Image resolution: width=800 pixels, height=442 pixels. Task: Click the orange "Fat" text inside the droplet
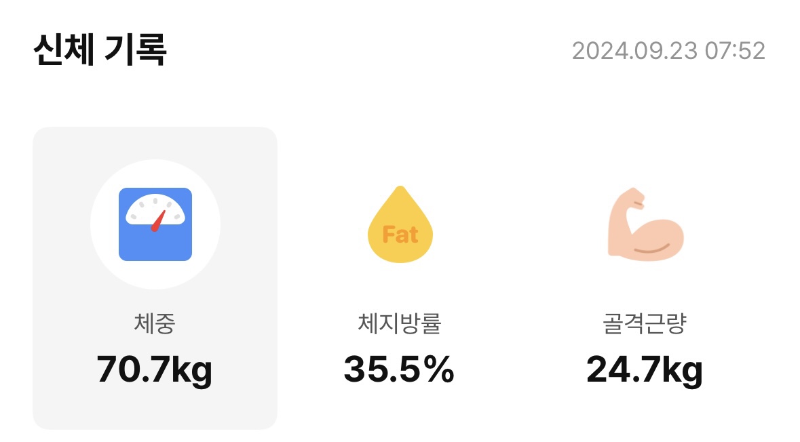[x=400, y=235]
